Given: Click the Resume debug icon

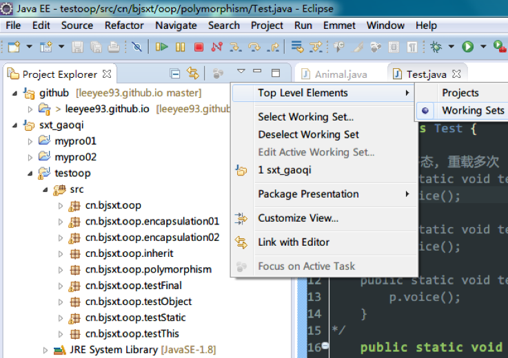Looking at the screenshot, I should pos(162,48).
